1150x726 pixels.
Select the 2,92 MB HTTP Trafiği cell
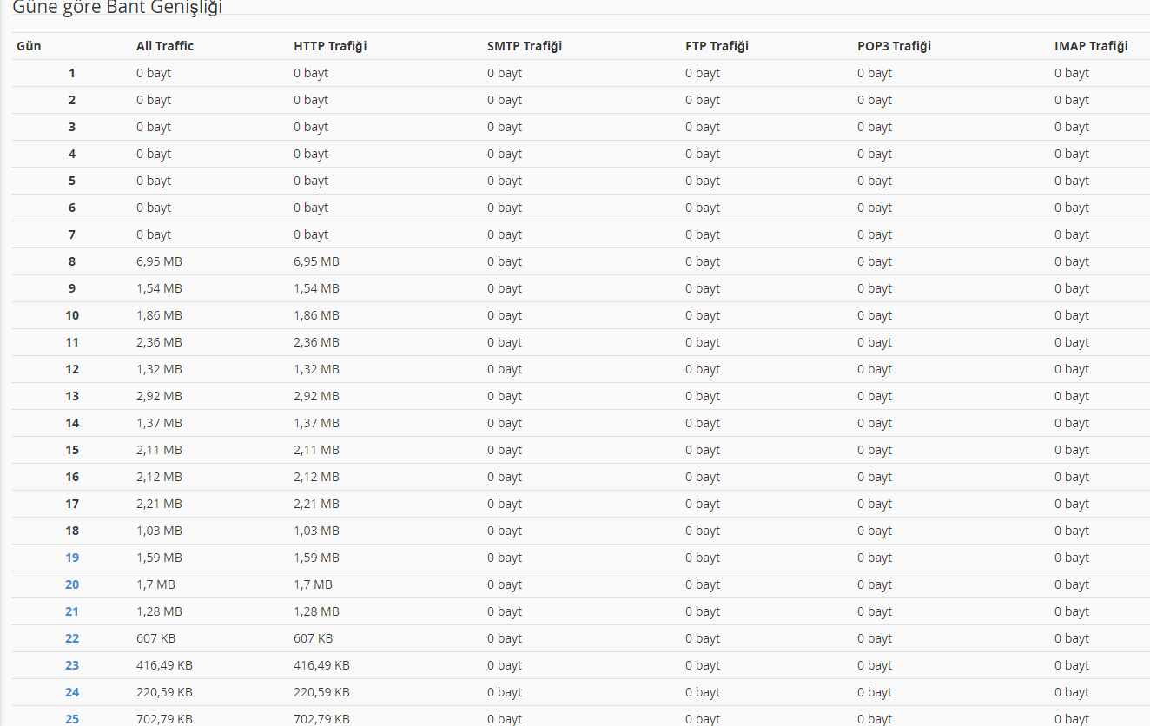click(316, 396)
